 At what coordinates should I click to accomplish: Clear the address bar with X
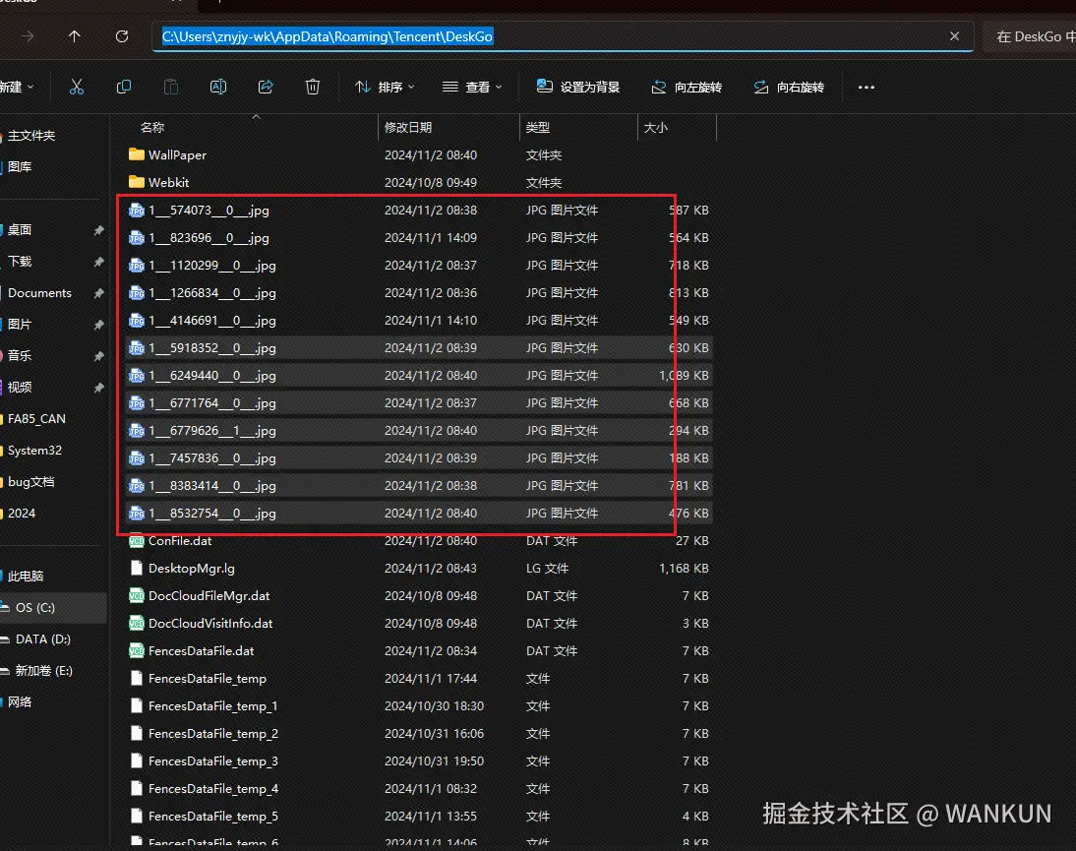(x=954, y=36)
